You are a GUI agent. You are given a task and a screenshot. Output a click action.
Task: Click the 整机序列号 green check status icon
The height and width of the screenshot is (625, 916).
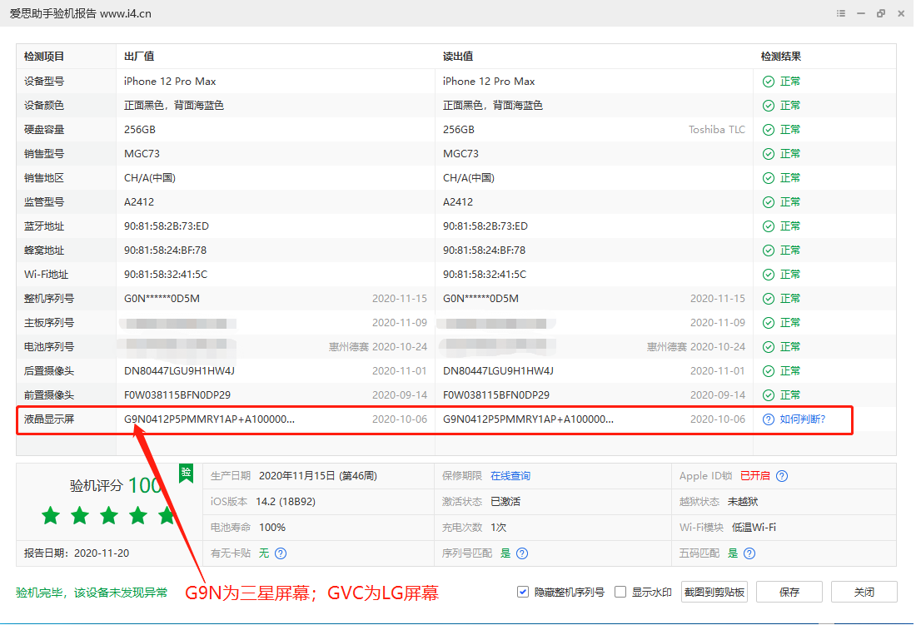pos(769,299)
